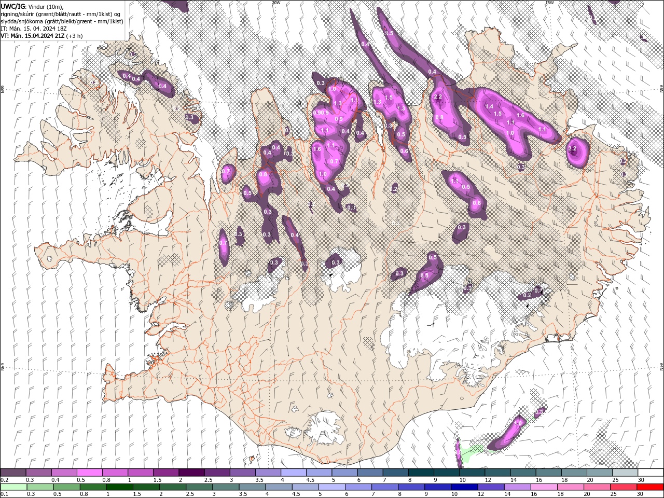Click the white 30 snow-scale swatch
The width and height of the screenshot is (664, 498).
coord(651,473)
